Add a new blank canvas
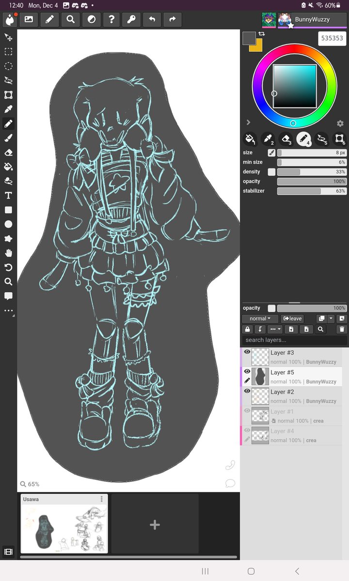The height and width of the screenshot is (581, 349). pyautogui.click(x=155, y=524)
